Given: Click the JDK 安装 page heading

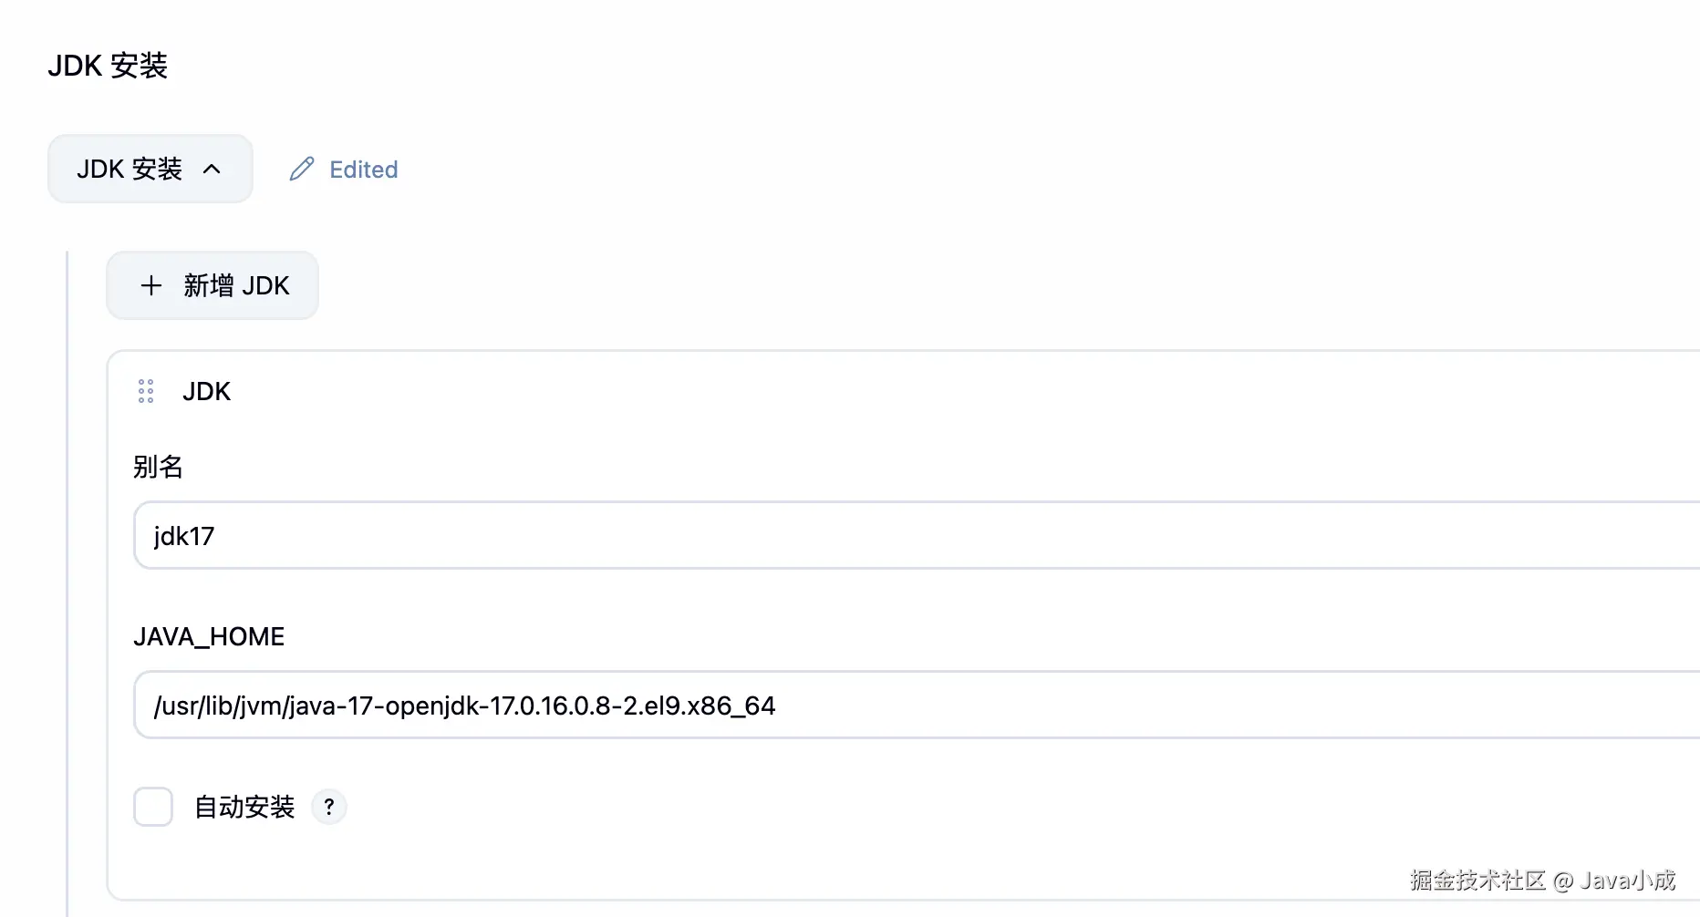Looking at the screenshot, I should tap(107, 65).
